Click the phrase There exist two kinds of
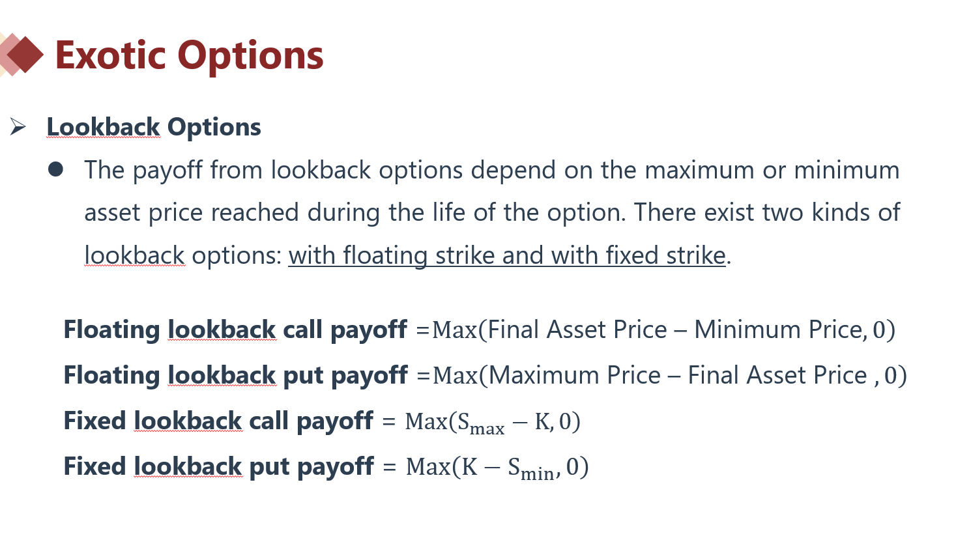The image size is (956, 536). [767, 213]
